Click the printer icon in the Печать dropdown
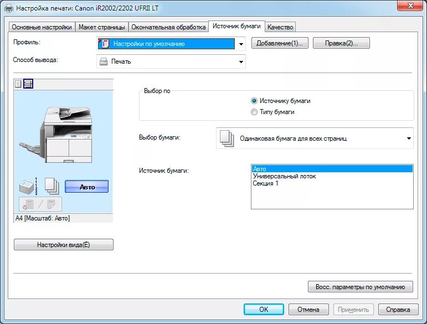The width and height of the screenshot is (427, 324). point(103,61)
